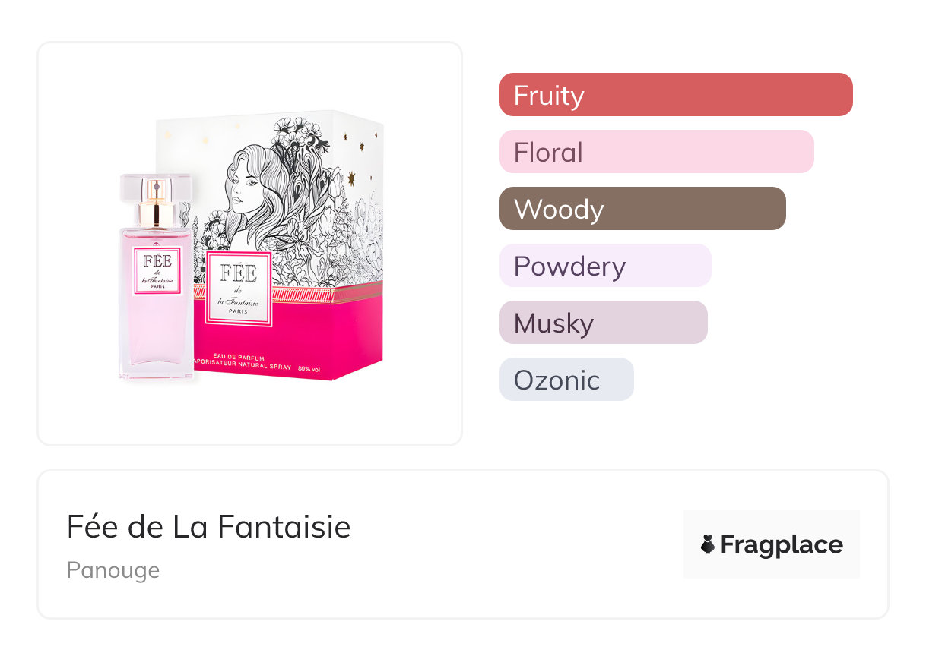Click the gold spray cap of the bottle
This screenshot has width=926, height=656.
pyautogui.click(x=158, y=205)
